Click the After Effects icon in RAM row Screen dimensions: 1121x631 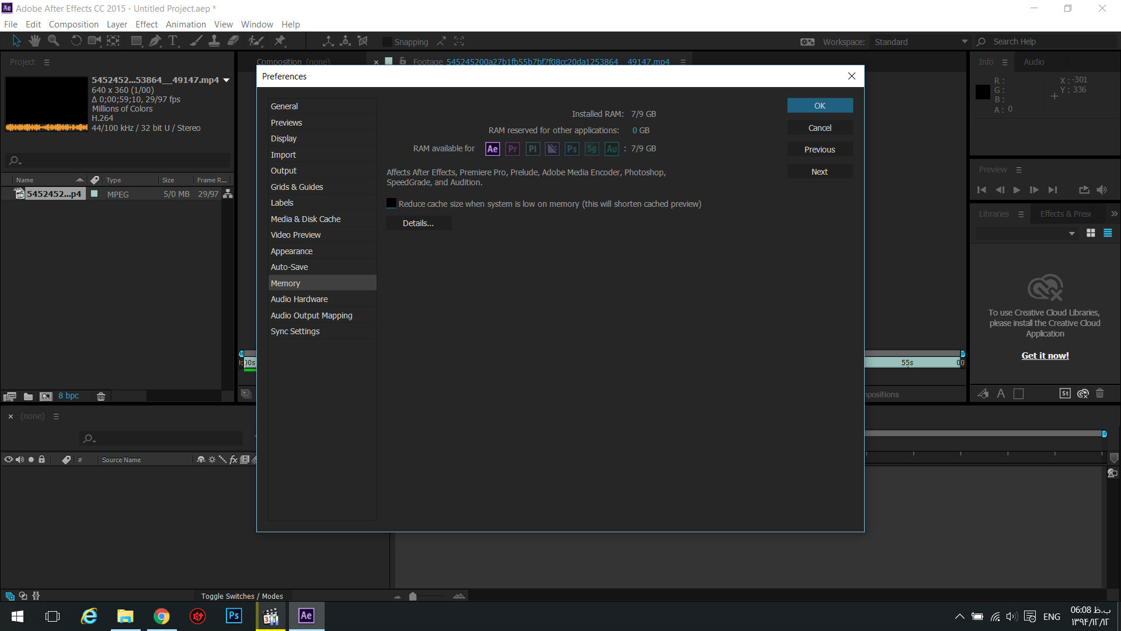(493, 149)
